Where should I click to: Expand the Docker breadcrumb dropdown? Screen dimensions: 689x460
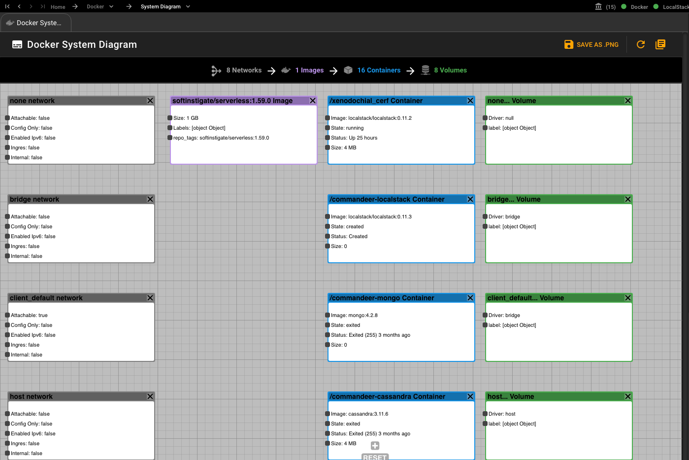pyautogui.click(x=111, y=7)
